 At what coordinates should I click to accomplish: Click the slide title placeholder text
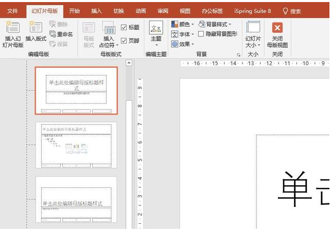[x=304, y=188]
